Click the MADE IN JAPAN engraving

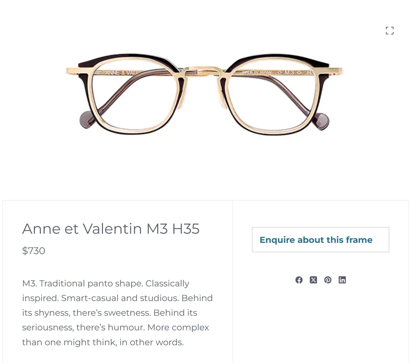257,72
